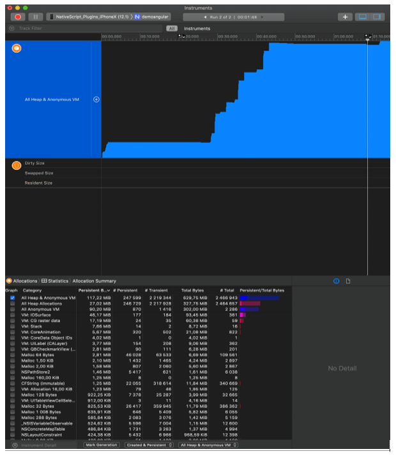Go to the previous run arrow
Screen dimensions: 396x456
point(205,17)
